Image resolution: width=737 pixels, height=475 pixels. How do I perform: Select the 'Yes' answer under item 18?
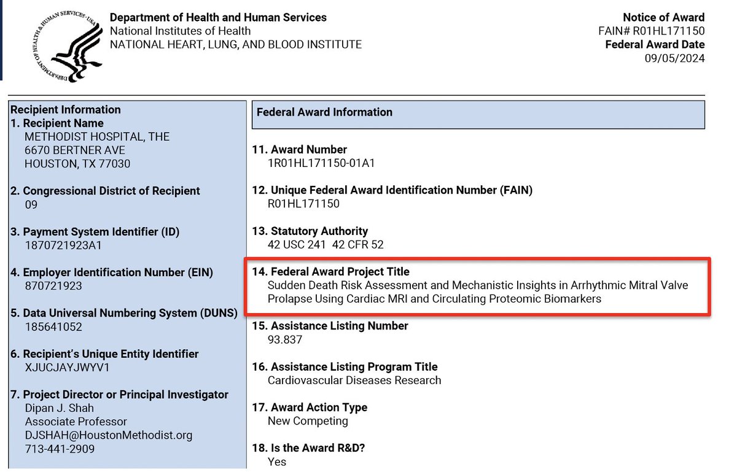(x=277, y=461)
